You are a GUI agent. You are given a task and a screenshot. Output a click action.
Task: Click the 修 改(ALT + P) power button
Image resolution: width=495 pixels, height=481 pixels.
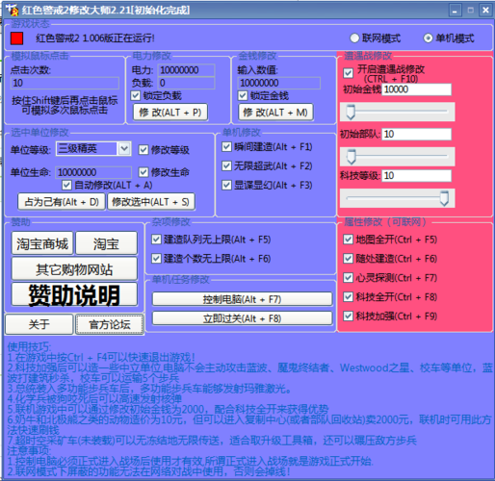(170, 113)
